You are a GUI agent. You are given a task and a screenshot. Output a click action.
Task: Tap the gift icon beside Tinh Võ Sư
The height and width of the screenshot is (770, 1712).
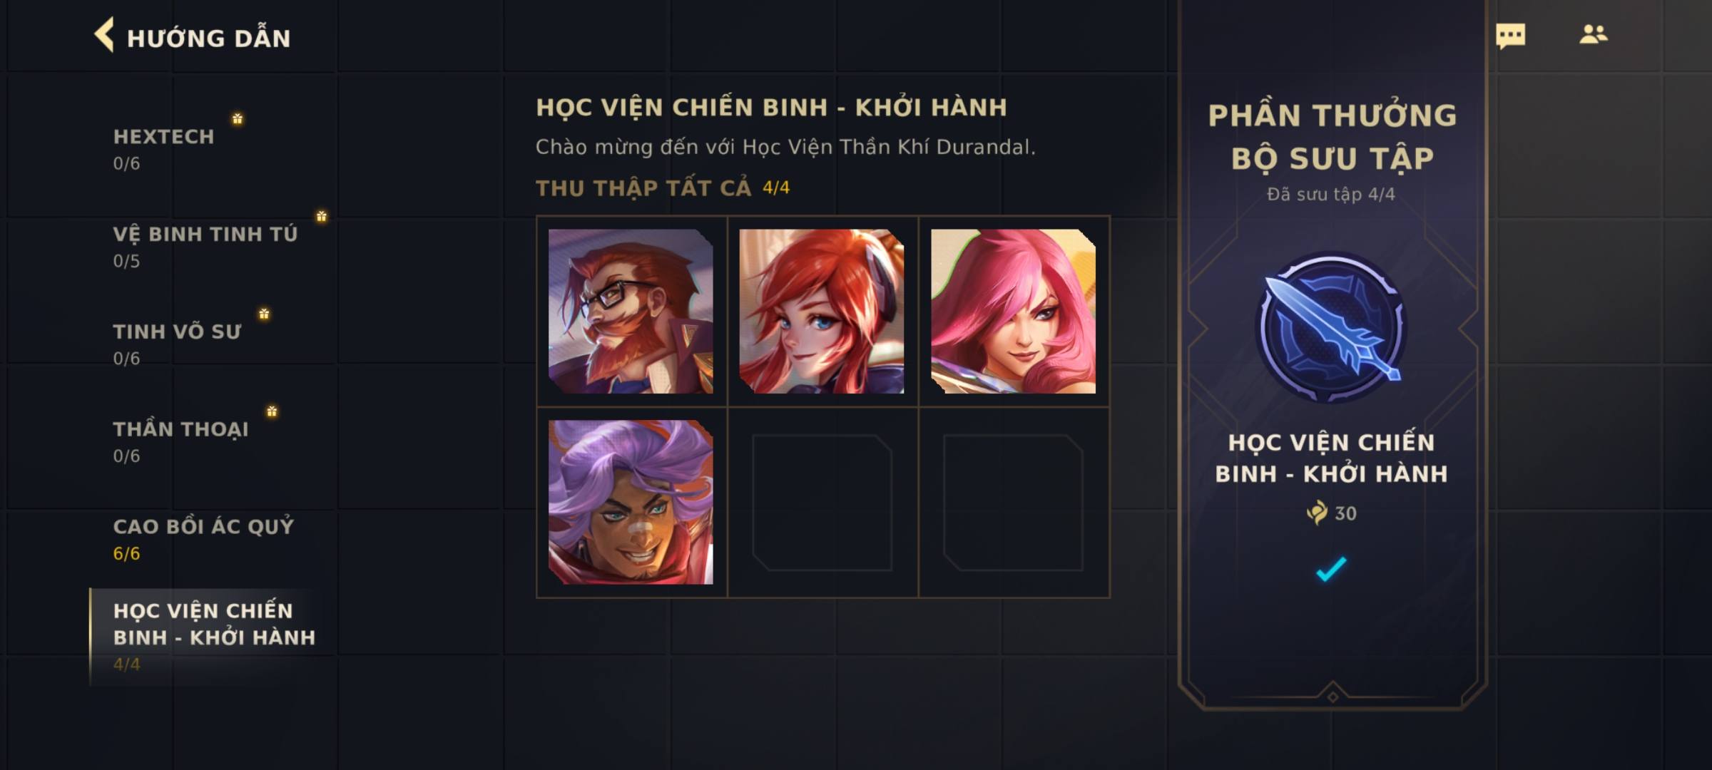click(264, 314)
